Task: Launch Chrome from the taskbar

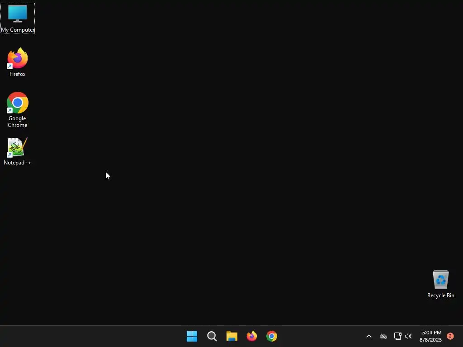Action: tap(272, 336)
